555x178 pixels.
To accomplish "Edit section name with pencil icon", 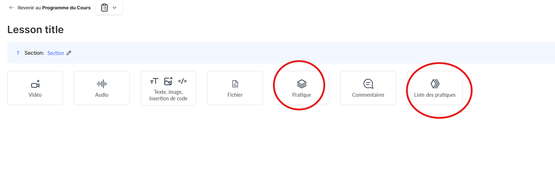I will click(x=69, y=53).
